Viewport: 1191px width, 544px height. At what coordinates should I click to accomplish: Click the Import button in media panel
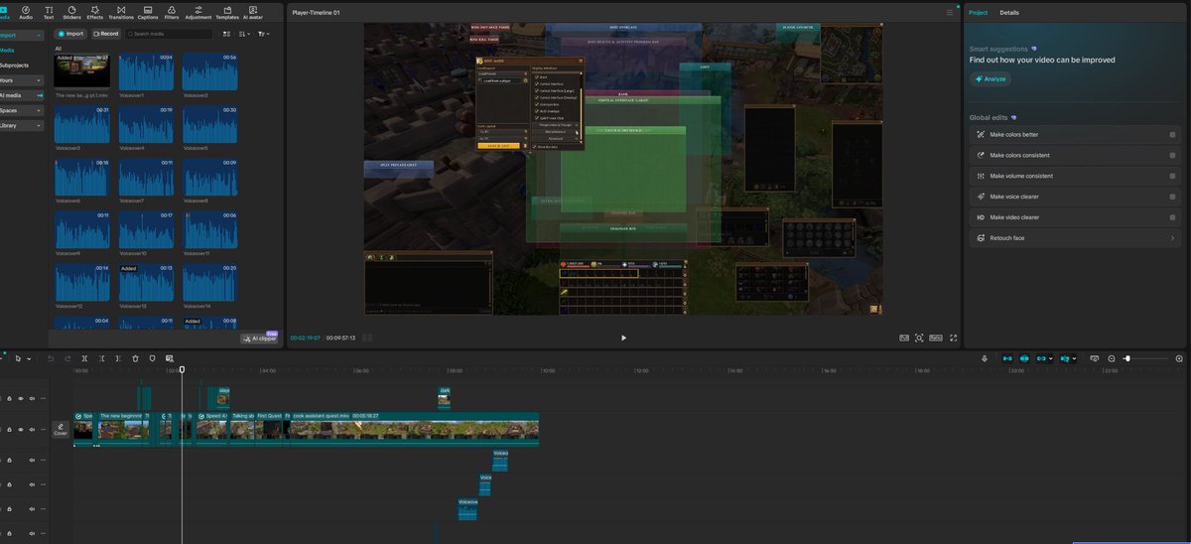coord(70,34)
